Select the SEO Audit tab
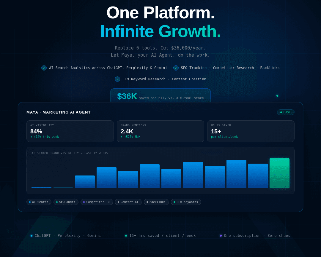 (66, 202)
